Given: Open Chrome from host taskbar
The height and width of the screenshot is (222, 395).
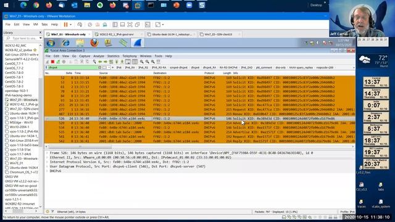Looking at the screenshot, I should (x=36, y=5).
